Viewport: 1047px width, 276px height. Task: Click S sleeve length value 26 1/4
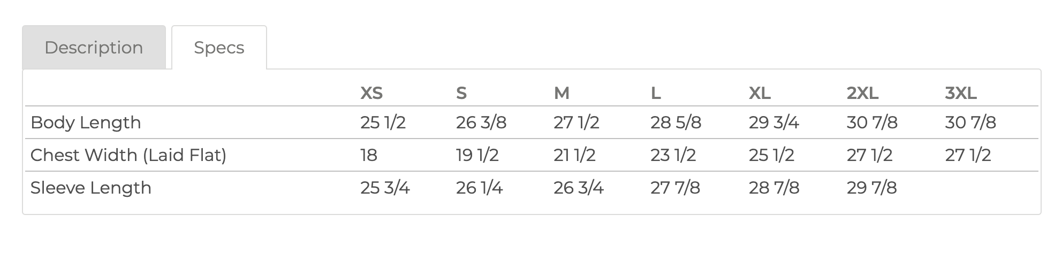point(479,188)
